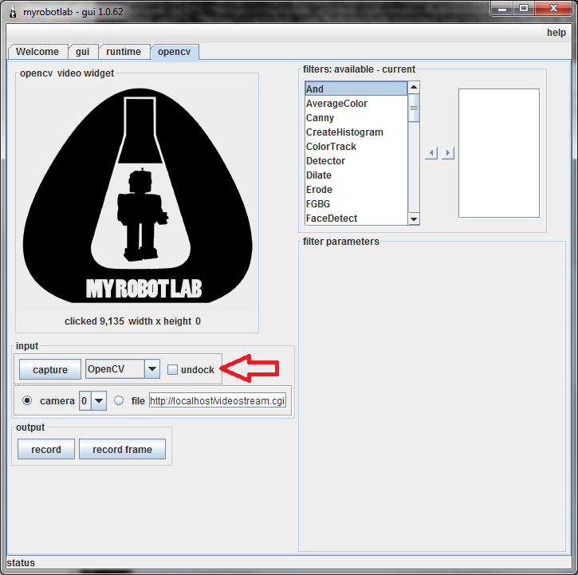Open the runtime tab
The image size is (578, 575).
124,52
